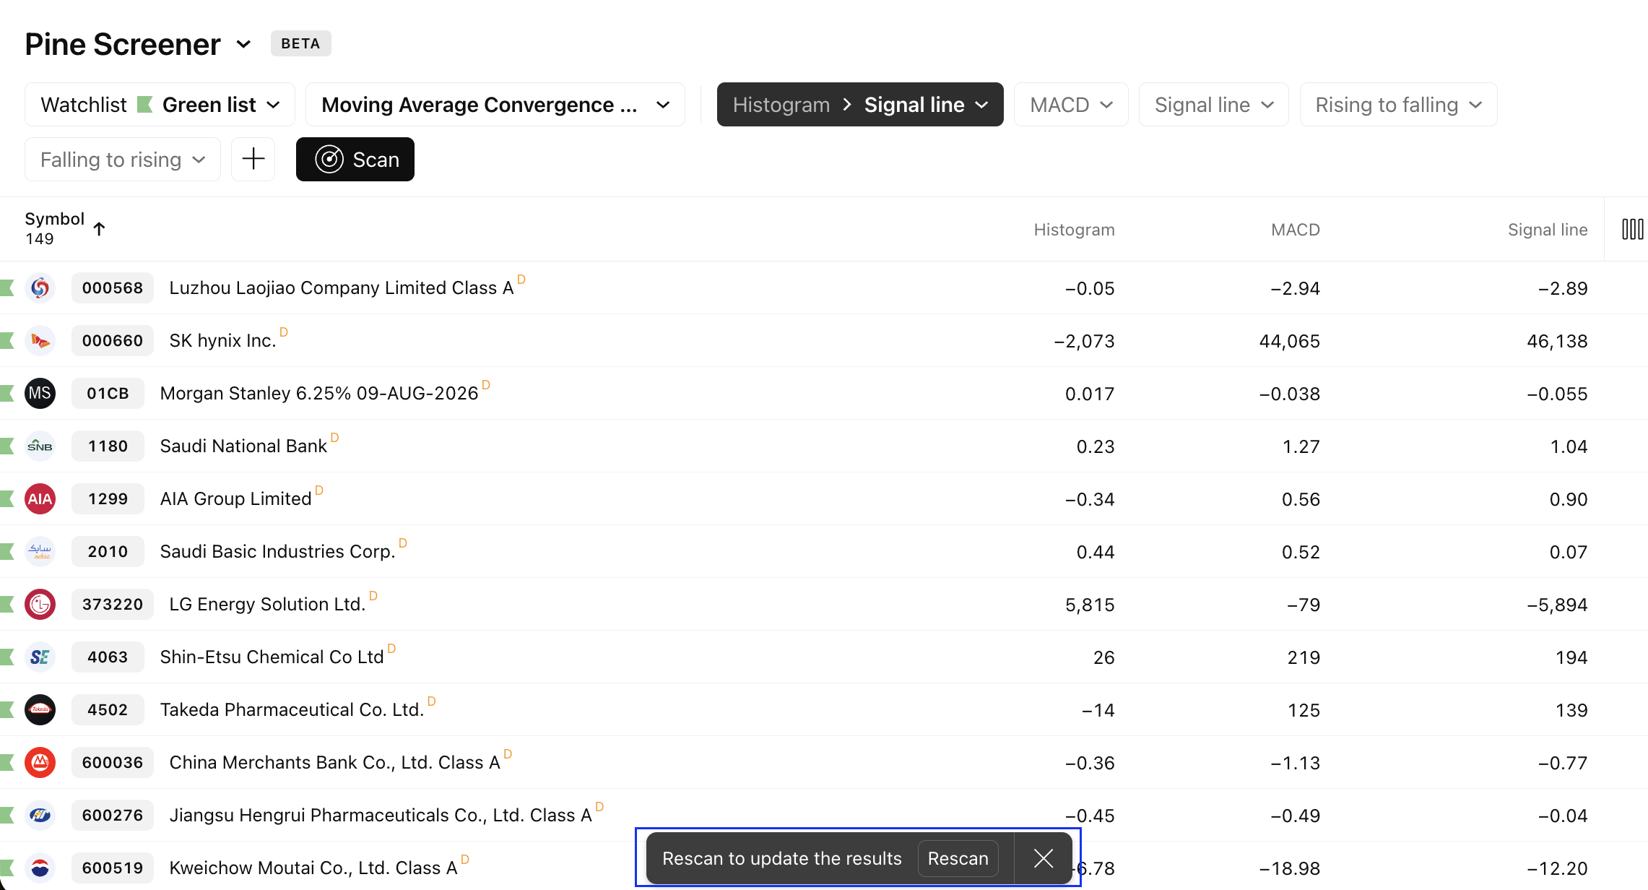Click the AIA Group logo icon
This screenshot has height=890, width=1648.
40,498
